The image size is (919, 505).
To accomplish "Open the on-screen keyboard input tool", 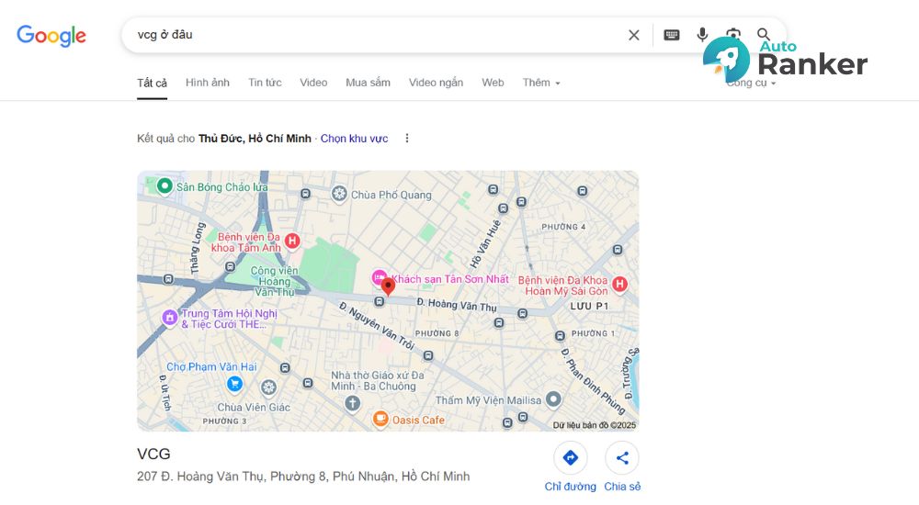I will click(x=672, y=35).
